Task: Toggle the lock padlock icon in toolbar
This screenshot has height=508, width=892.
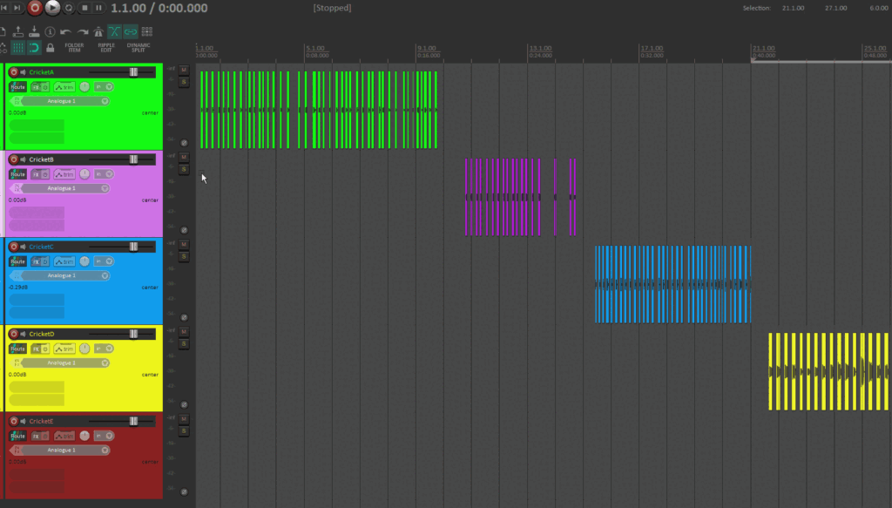Action: [50, 47]
